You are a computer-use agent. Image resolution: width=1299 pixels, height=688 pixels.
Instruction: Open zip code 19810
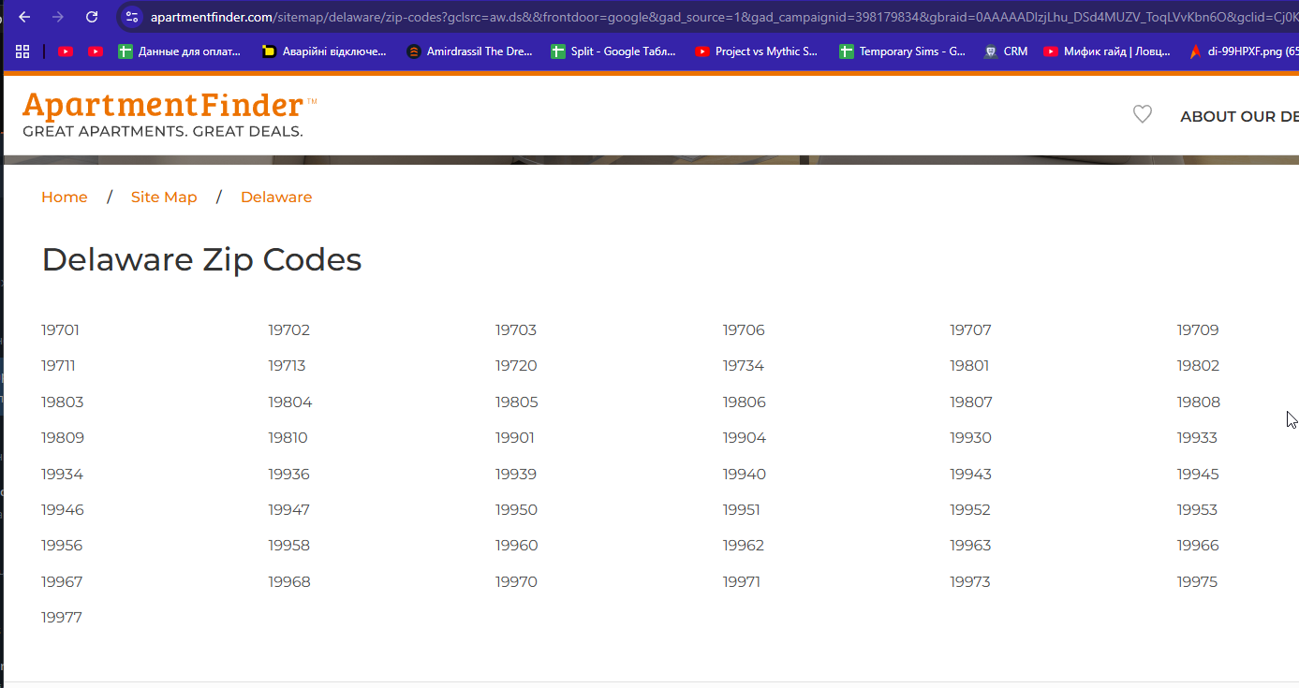click(288, 437)
